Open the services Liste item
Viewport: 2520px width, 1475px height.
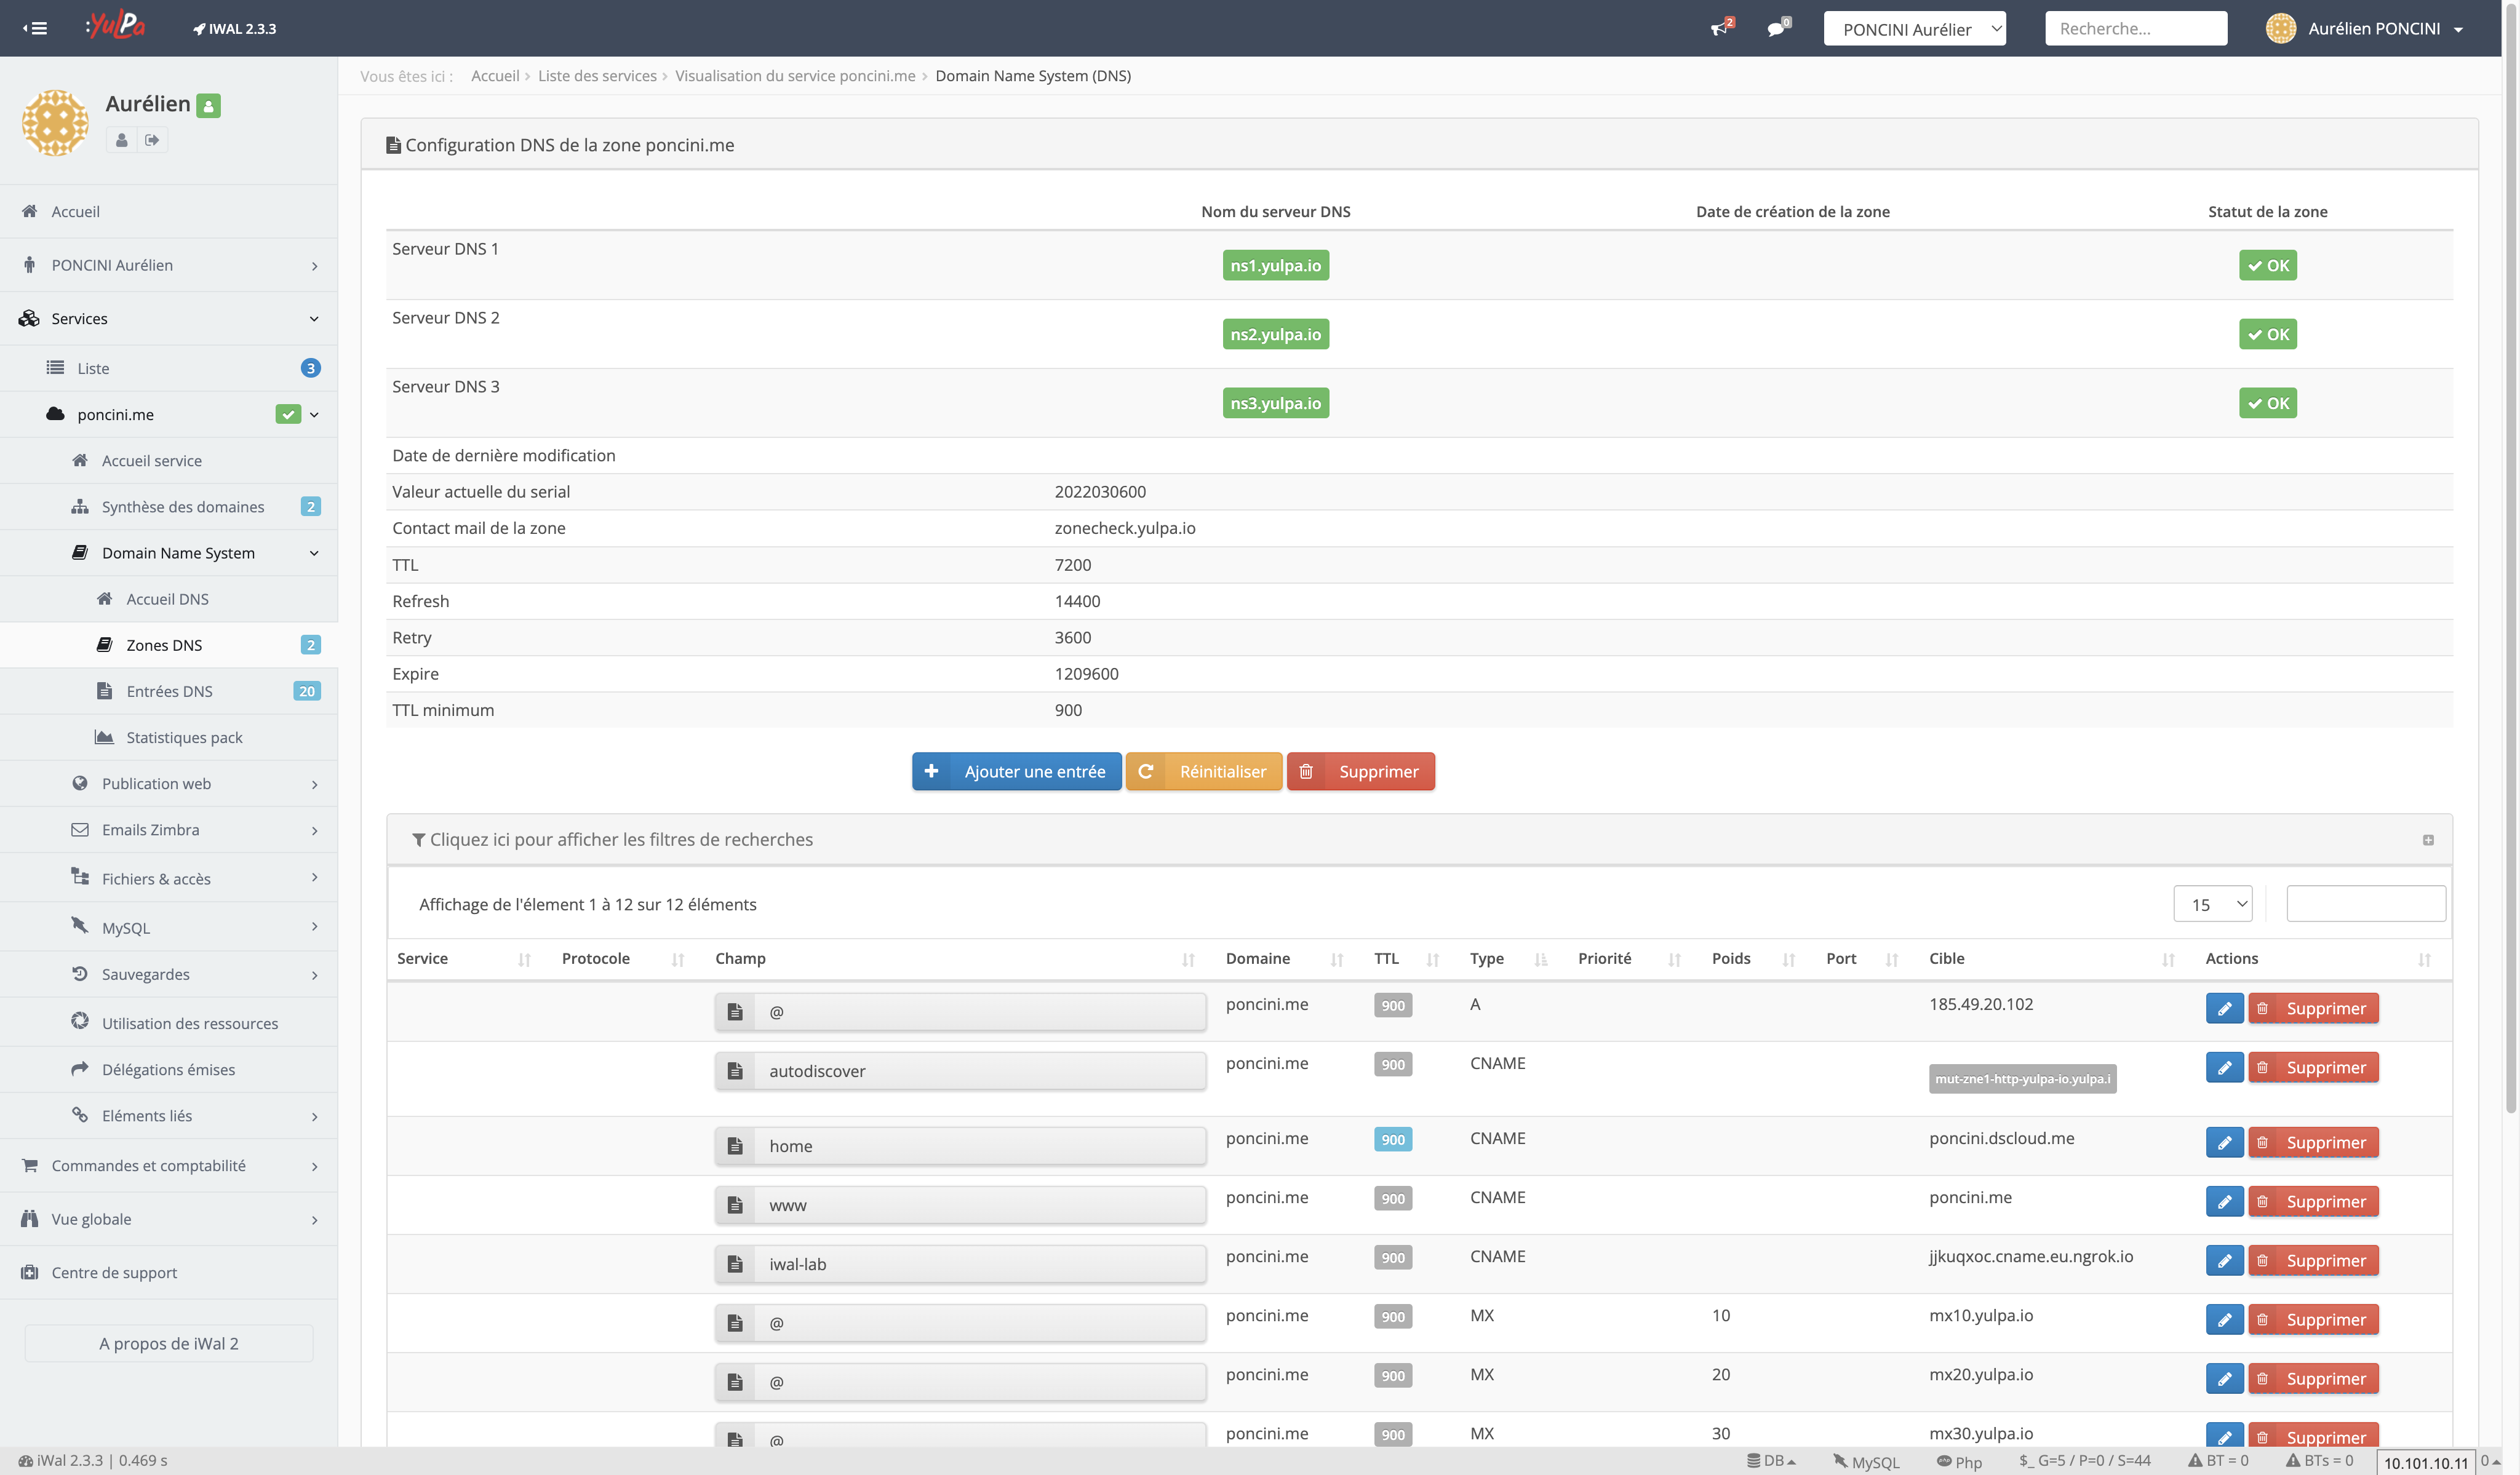[x=169, y=368]
